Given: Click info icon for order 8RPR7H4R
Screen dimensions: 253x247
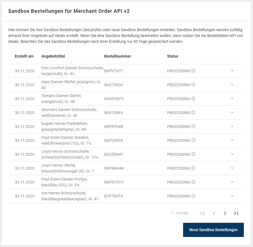Looking at the screenshot, I should tap(193, 126).
